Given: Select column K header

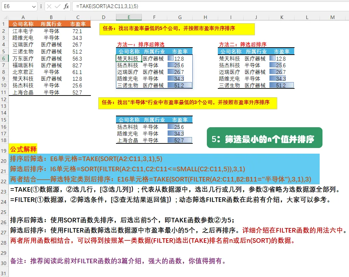Looking at the screenshot, I should pyautogui.click(x=282, y=17).
